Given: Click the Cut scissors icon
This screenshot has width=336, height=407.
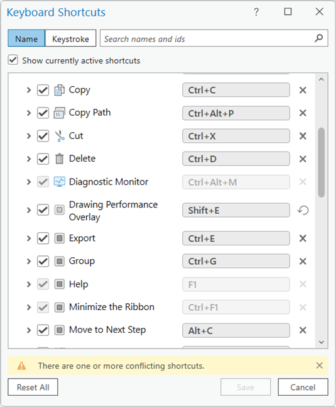Looking at the screenshot, I should 59,136.
